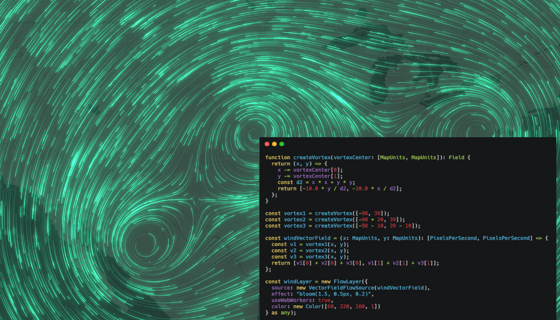Click the 'function createVortex' declaration line
Viewport: 560px width, 320px height.
(368, 157)
